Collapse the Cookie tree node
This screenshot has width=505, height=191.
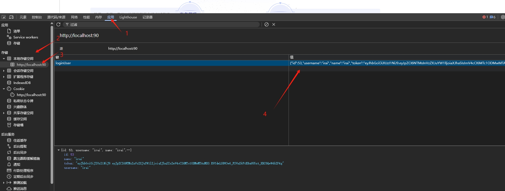pos(4,89)
